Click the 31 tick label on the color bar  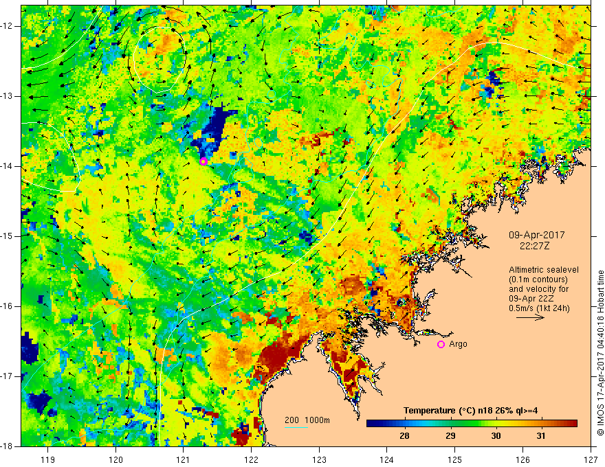(541, 436)
